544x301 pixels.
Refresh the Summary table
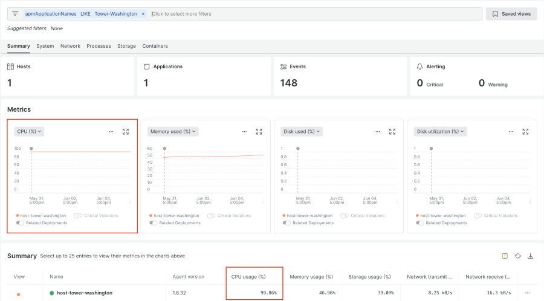pos(518,256)
